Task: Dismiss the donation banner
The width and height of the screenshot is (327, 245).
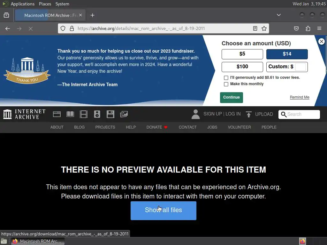Action: point(322,41)
